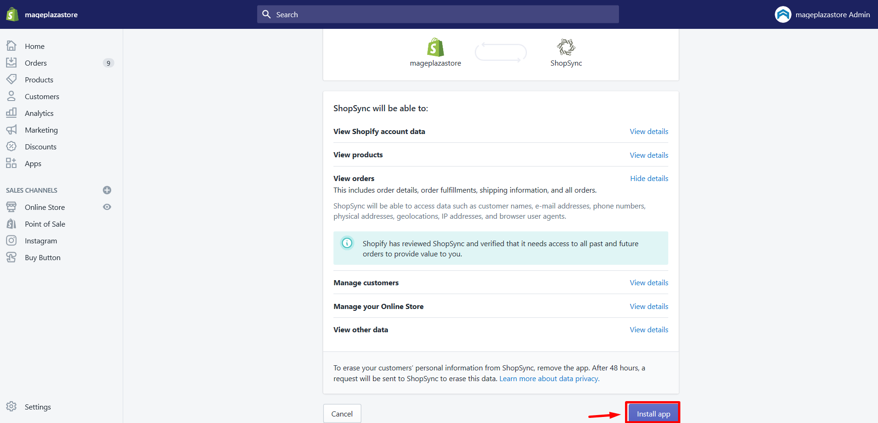Click the info icon in review notice
The image size is (878, 423).
pos(347,243)
